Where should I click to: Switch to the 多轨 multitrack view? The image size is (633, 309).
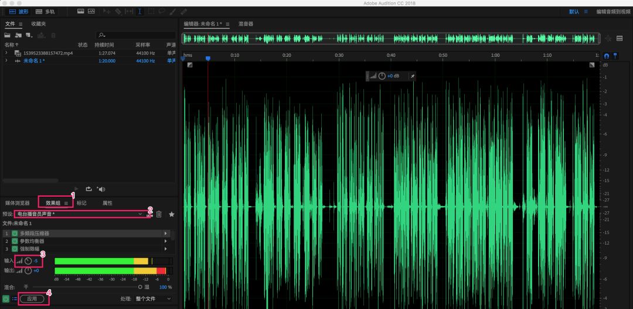pos(45,12)
